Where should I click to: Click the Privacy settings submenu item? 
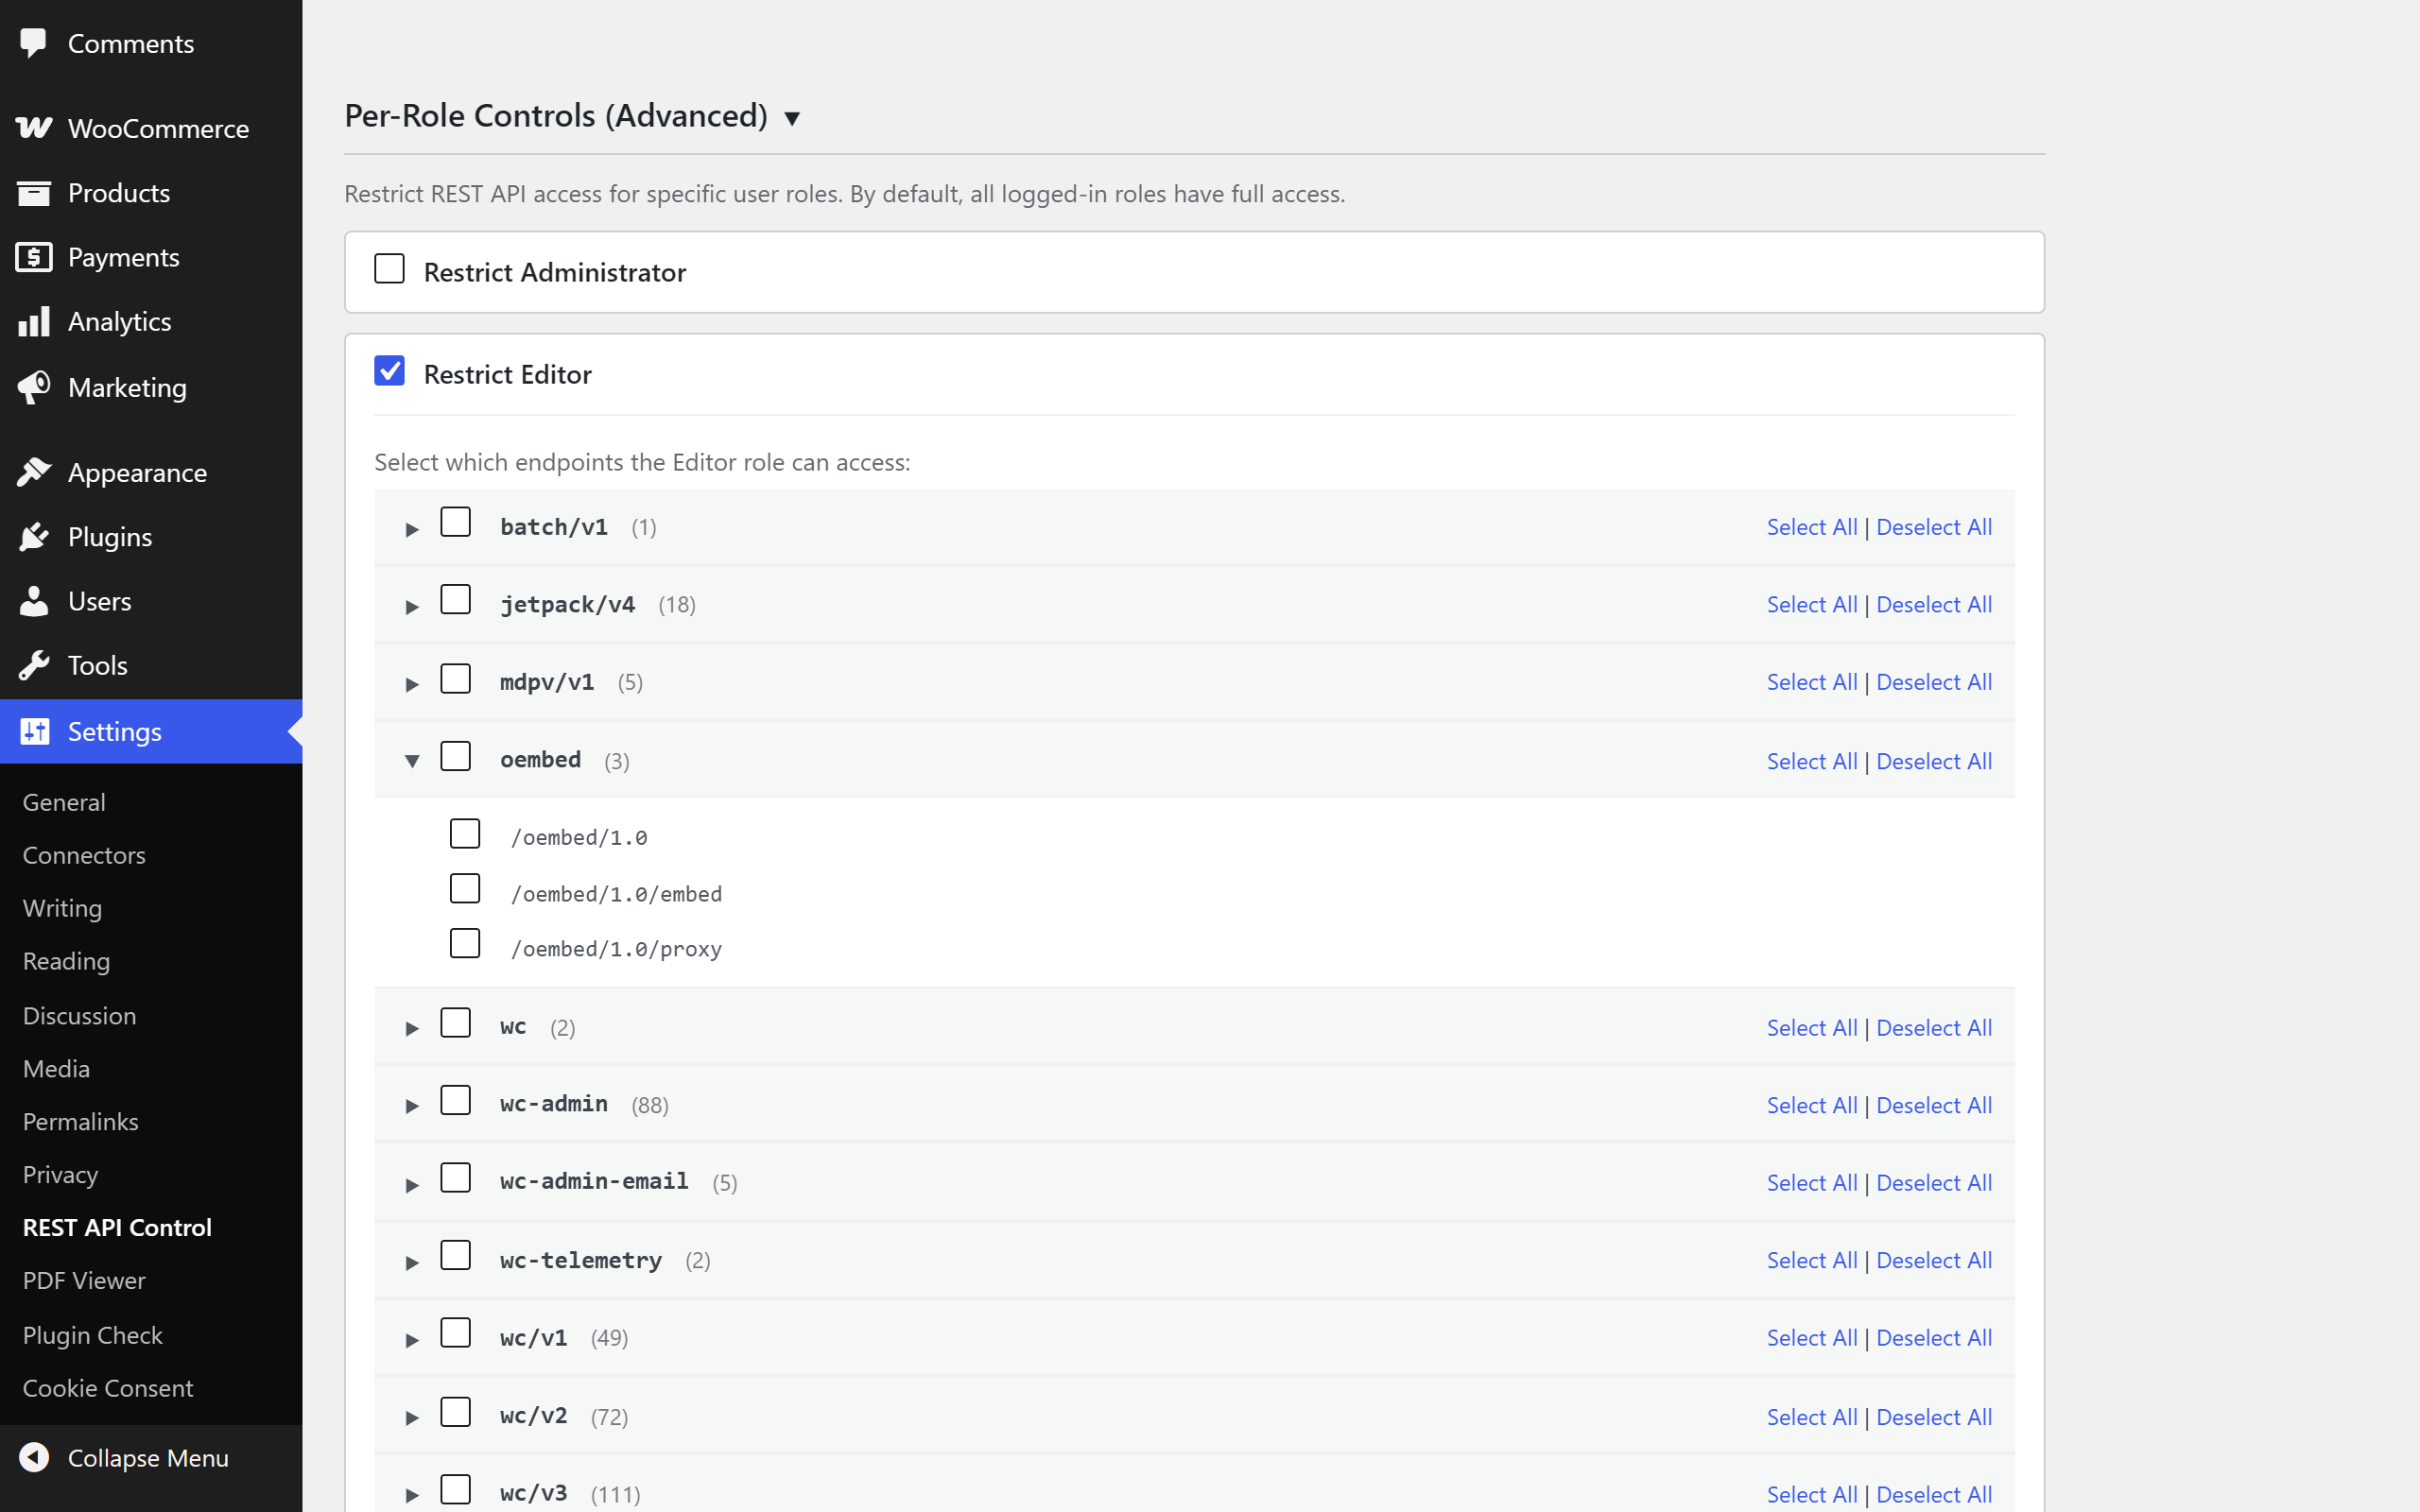click(x=60, y=1174)
